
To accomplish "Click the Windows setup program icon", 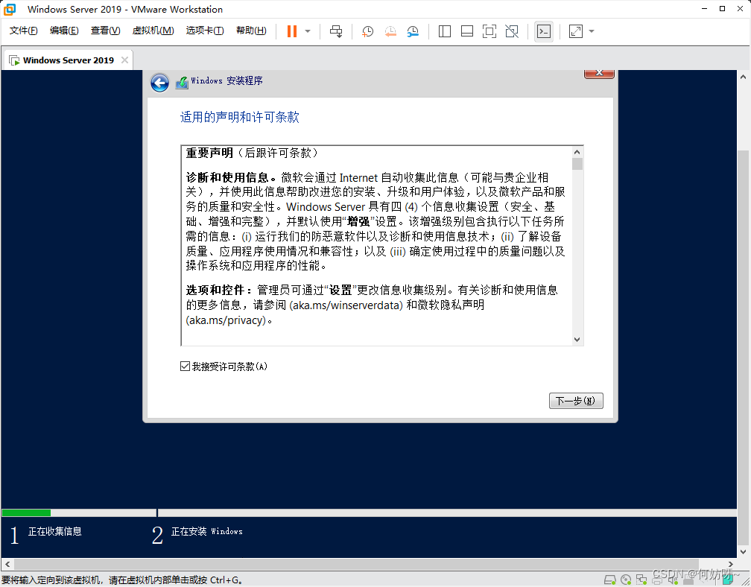I will pos(182,83).
